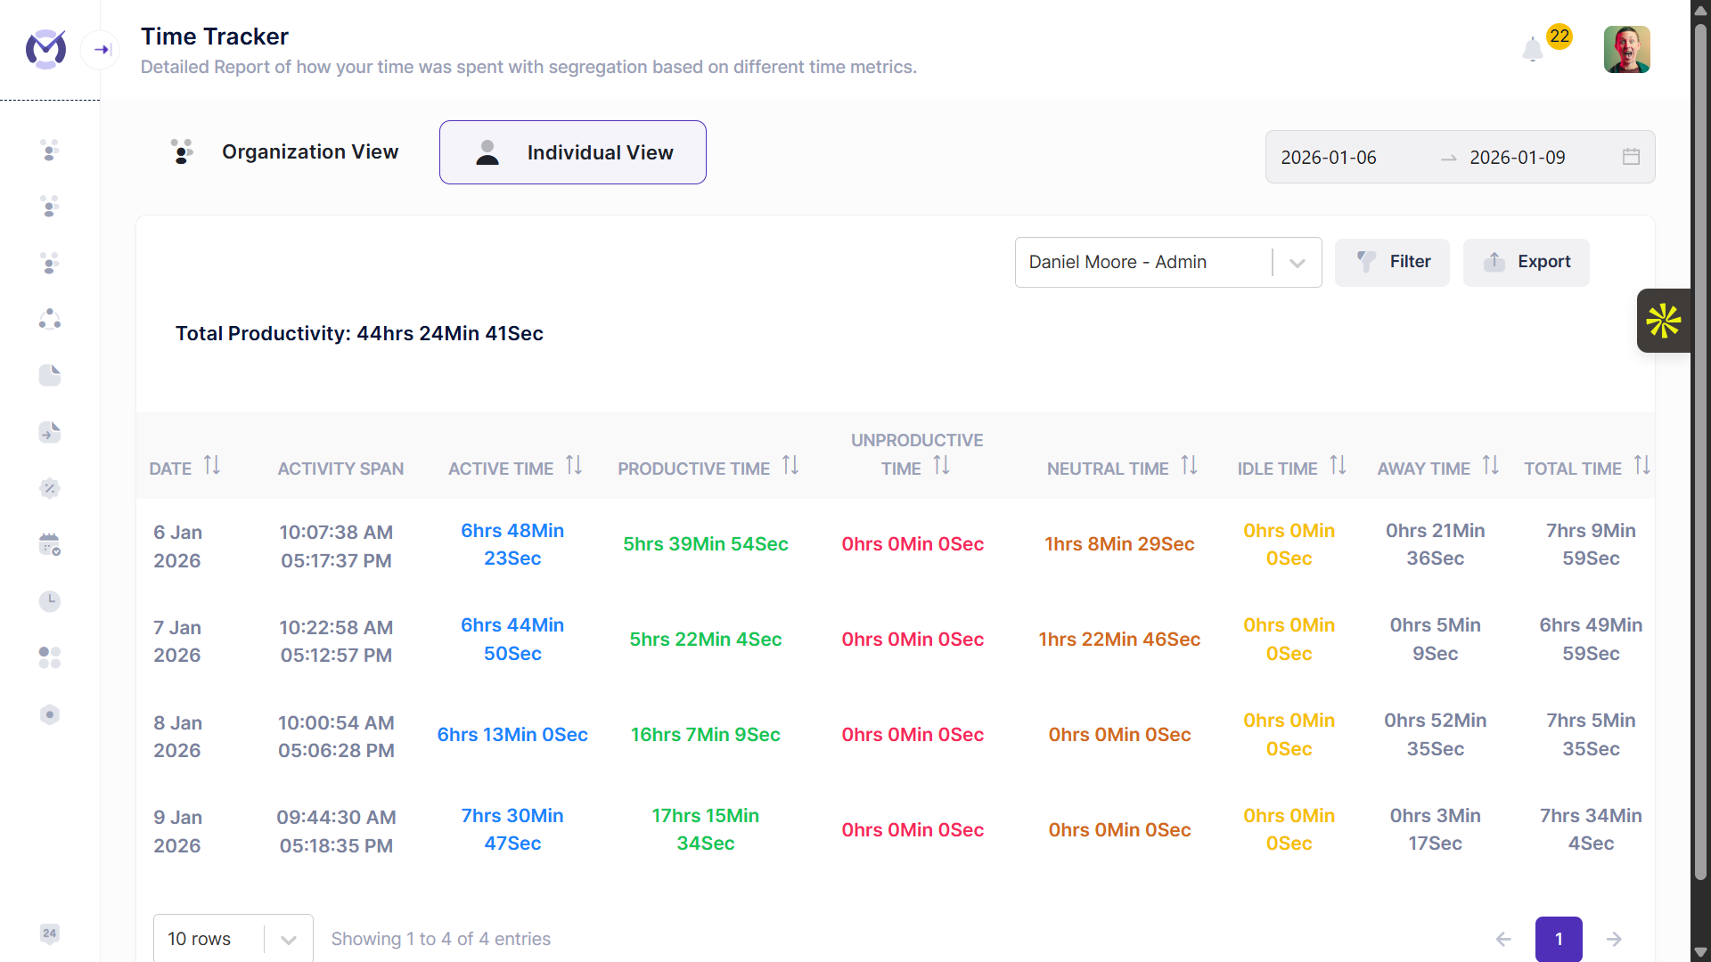The width and height of the screenshot is (1711, 962).
Task: Go to the next page using the right arrow
Action: [x=1615, y=939]
